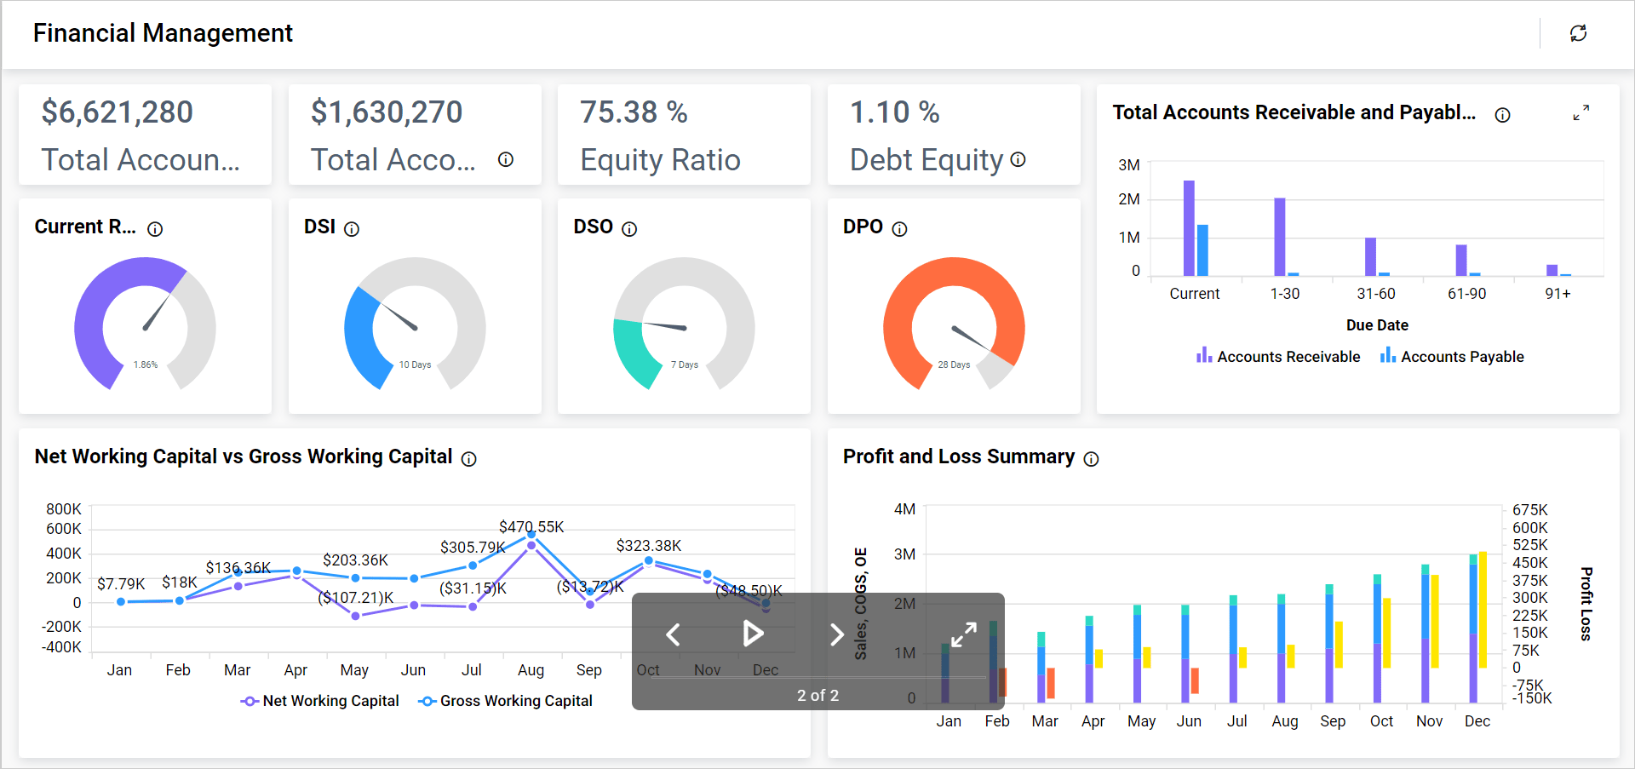Play the dashboard slideshow

(753, 634)
